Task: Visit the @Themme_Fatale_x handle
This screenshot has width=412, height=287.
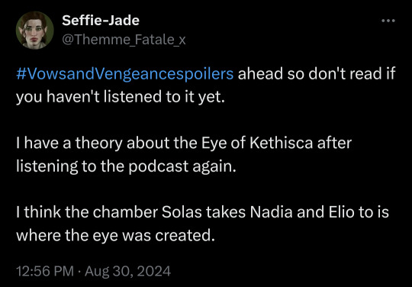Action: pyautogui.click(x=124, y=40)
